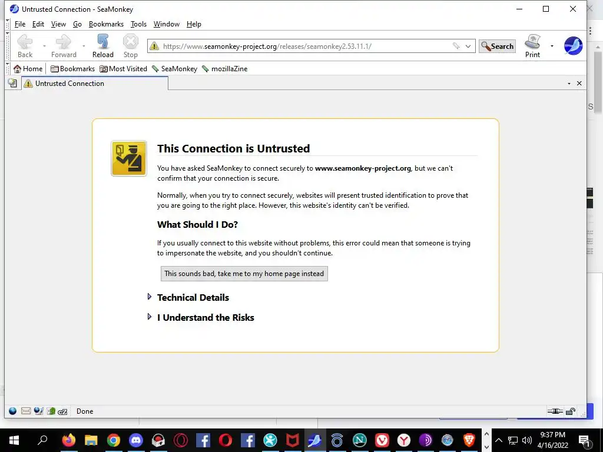Close the current tab with X
This screenshot has width=603, height=452.
pyautogui.click(x=579, y=84)
